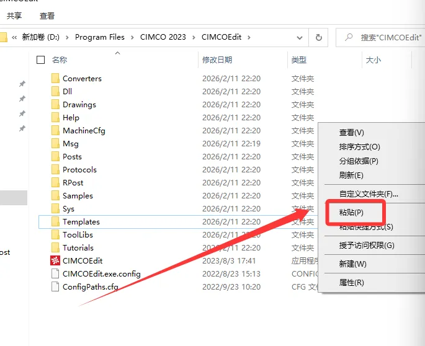Select the Tutorials folder name

click(78, 247)
